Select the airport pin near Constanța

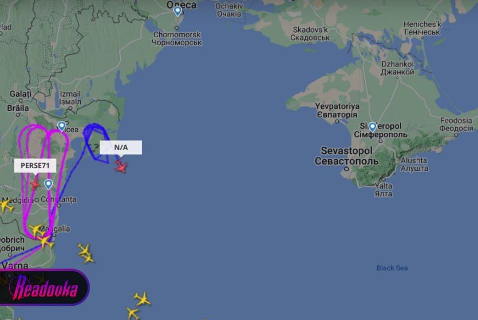point(49,184)
